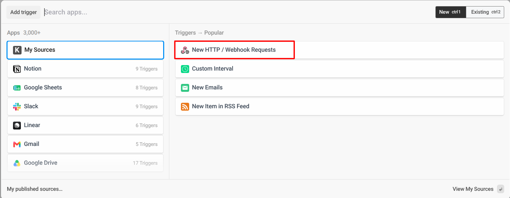Click the enter-key icon beside View My Sources
The image size is (510, 198).
coord(500,189)
